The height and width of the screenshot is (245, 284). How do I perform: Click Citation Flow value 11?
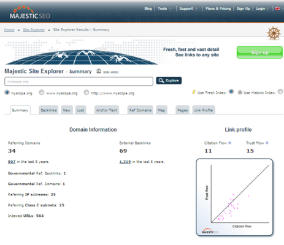(208, 151)
